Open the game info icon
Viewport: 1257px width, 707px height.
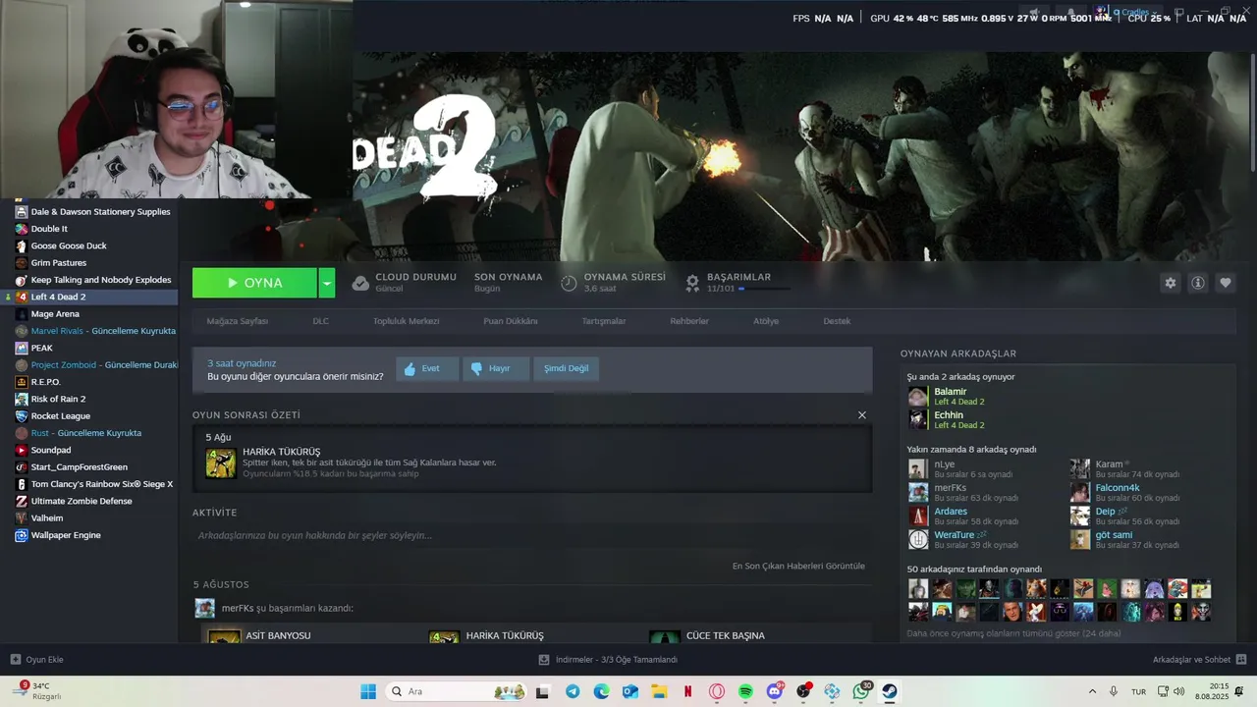click(1198, 283)
